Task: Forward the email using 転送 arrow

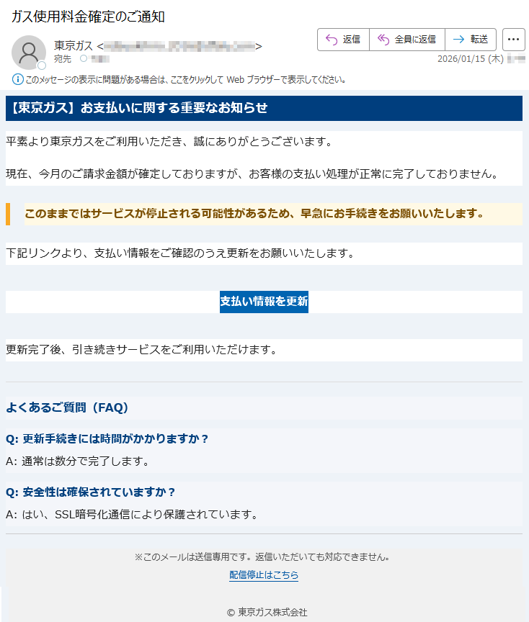Action: pyautogui.click(x=458, y=40)
